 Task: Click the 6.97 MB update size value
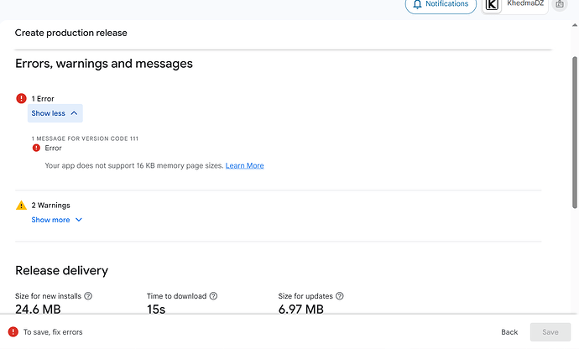tap(301, 309)
